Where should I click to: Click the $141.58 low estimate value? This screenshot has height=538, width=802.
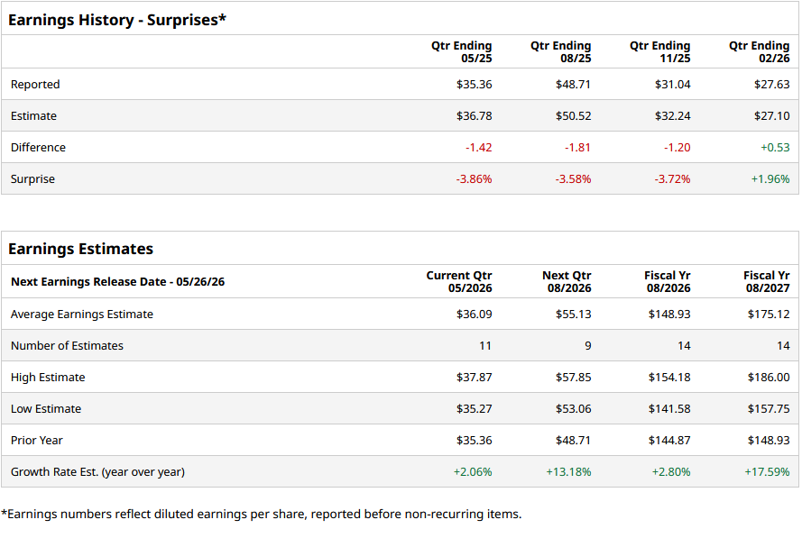coord(669,409)
